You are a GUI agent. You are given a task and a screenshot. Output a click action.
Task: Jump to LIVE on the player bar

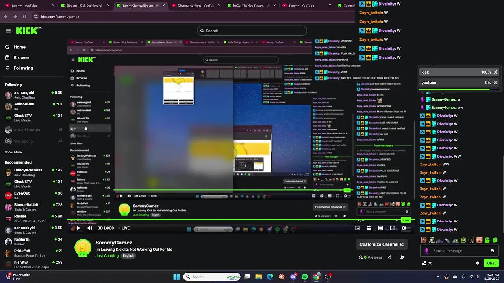124,228
